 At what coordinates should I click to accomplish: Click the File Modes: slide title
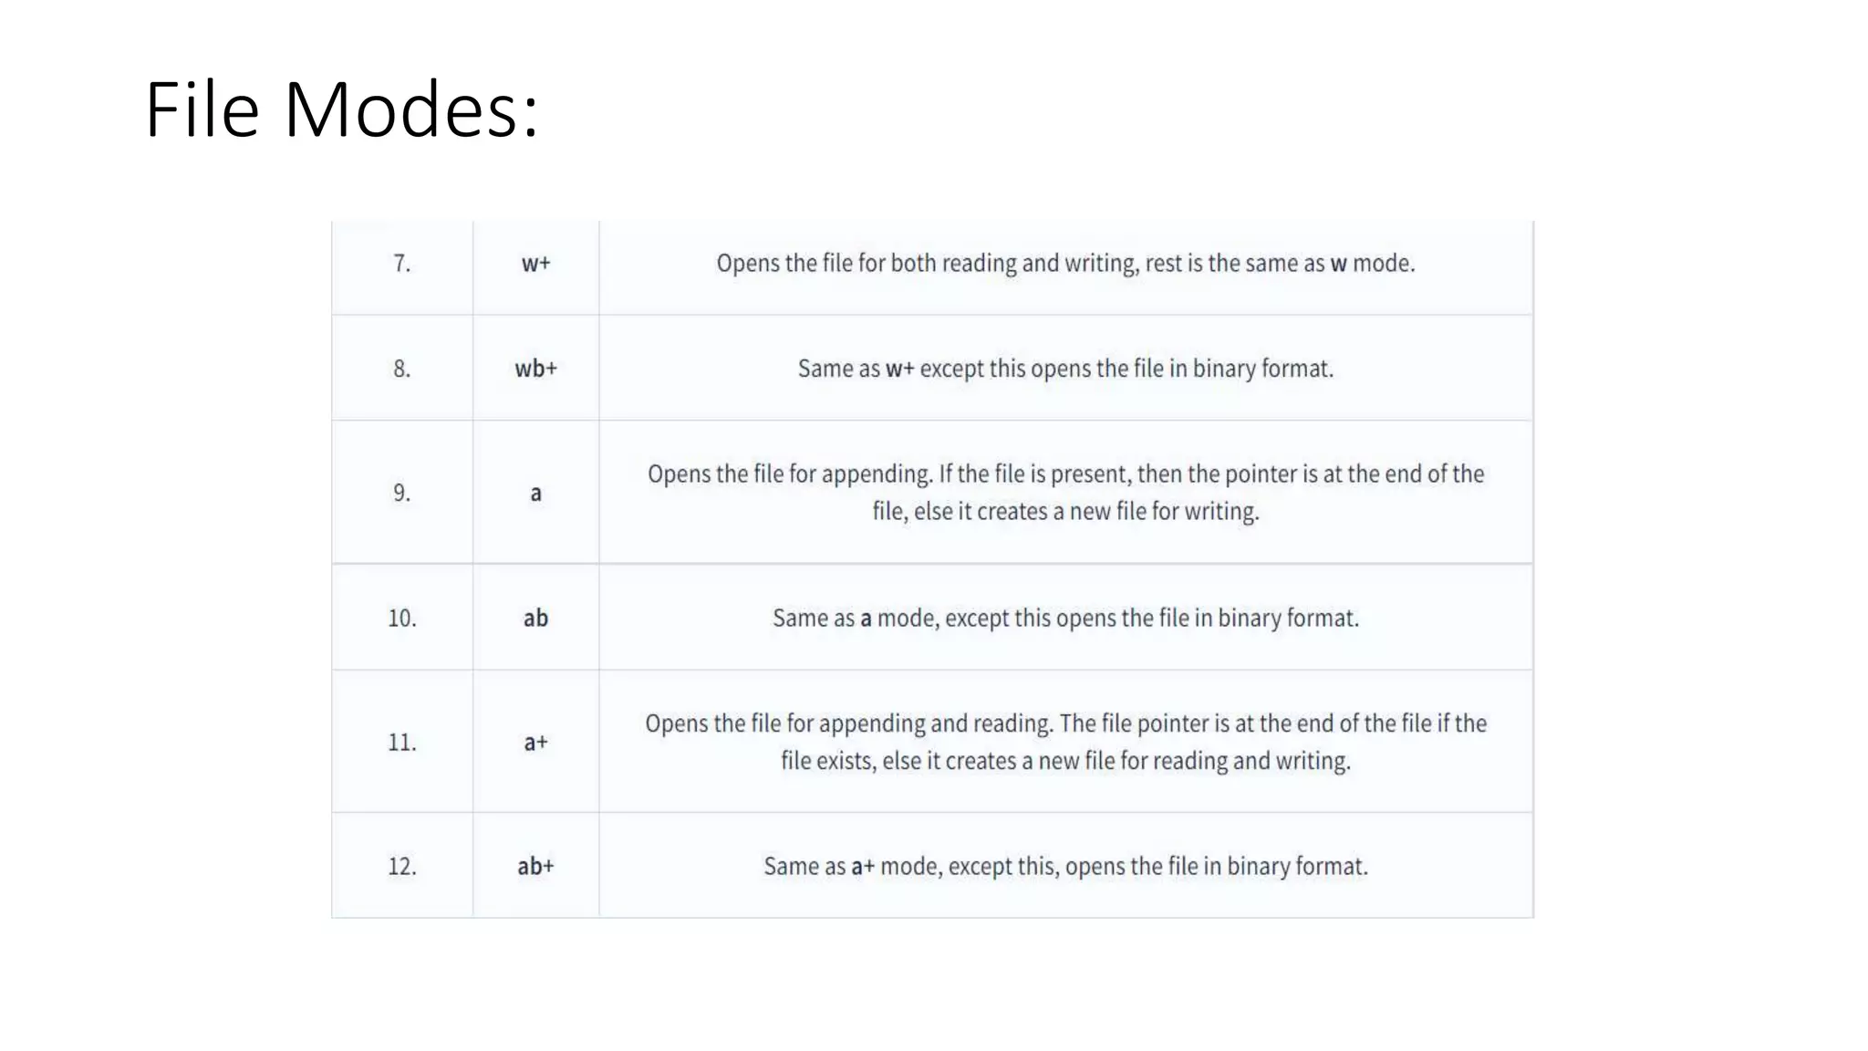click(x=341, y=109)
